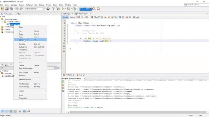The width and height of the screenshot is (209, 117).
Task: Switch to the Start Page tab
Action: [x=66, y=14]
